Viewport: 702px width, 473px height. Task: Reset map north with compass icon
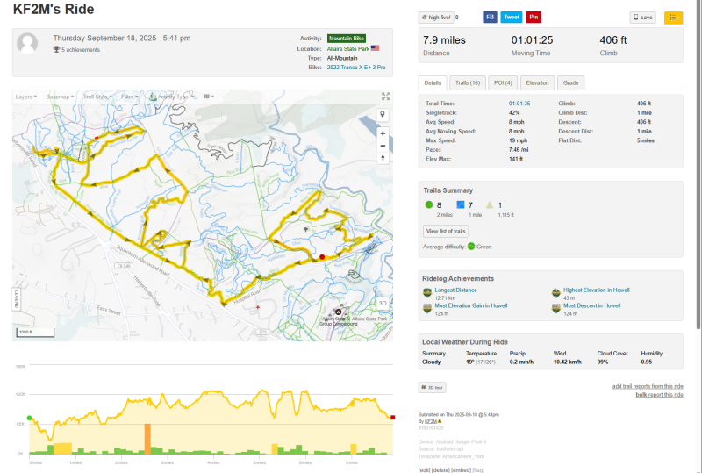tap(383, 158)
